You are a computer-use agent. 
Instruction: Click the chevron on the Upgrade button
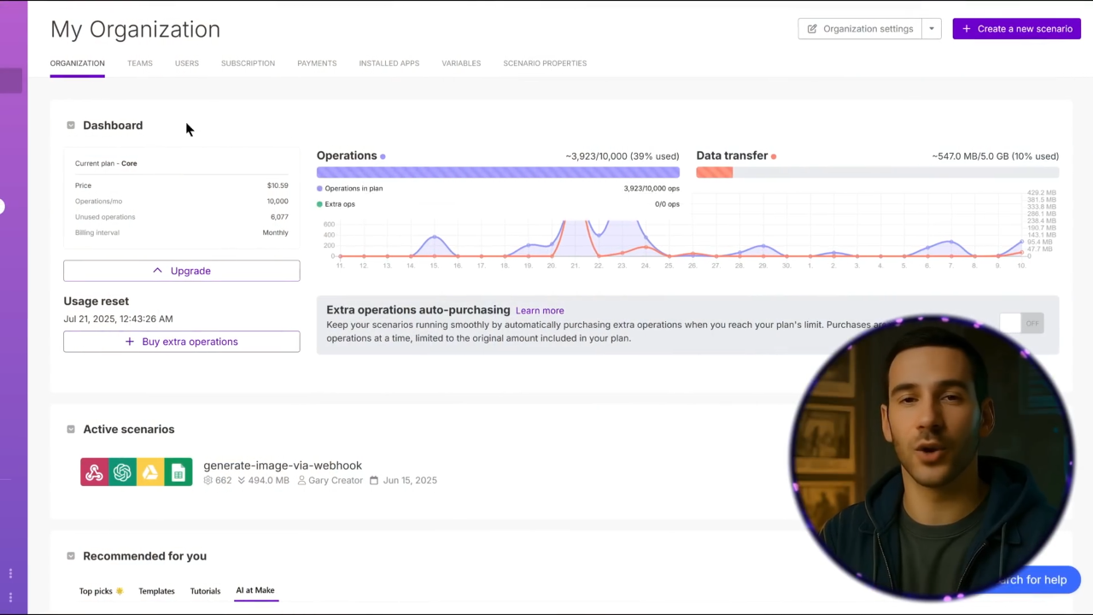tap(157, 271)
